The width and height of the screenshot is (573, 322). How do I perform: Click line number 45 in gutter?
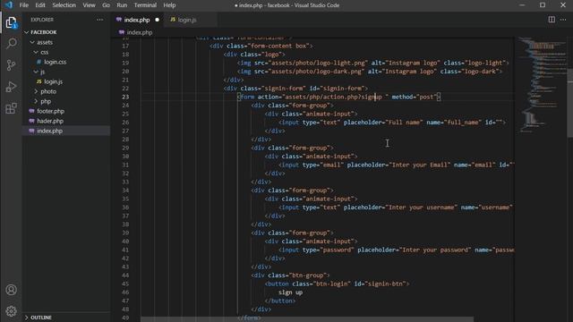pyautogui.click(x=125, y=284)
